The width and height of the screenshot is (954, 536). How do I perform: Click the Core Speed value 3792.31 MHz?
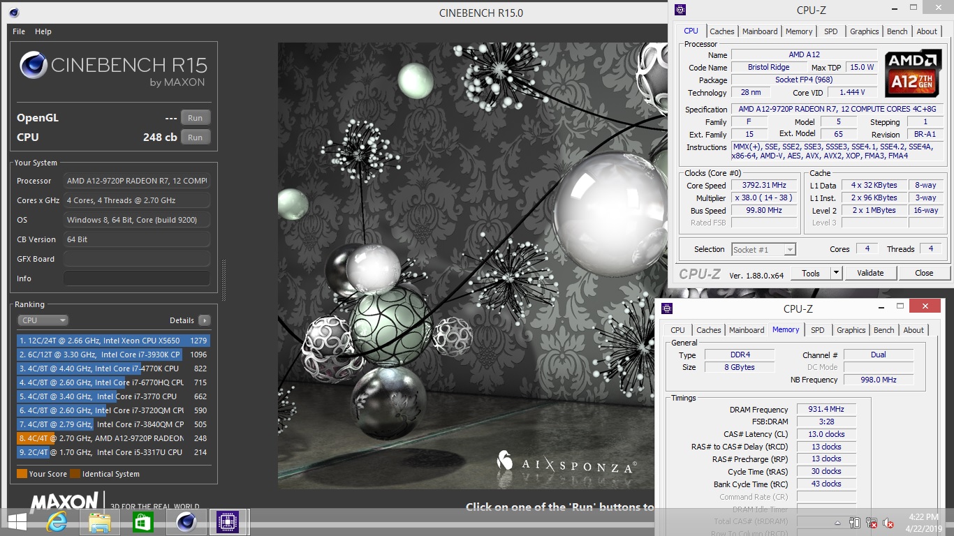coord(764,185)
